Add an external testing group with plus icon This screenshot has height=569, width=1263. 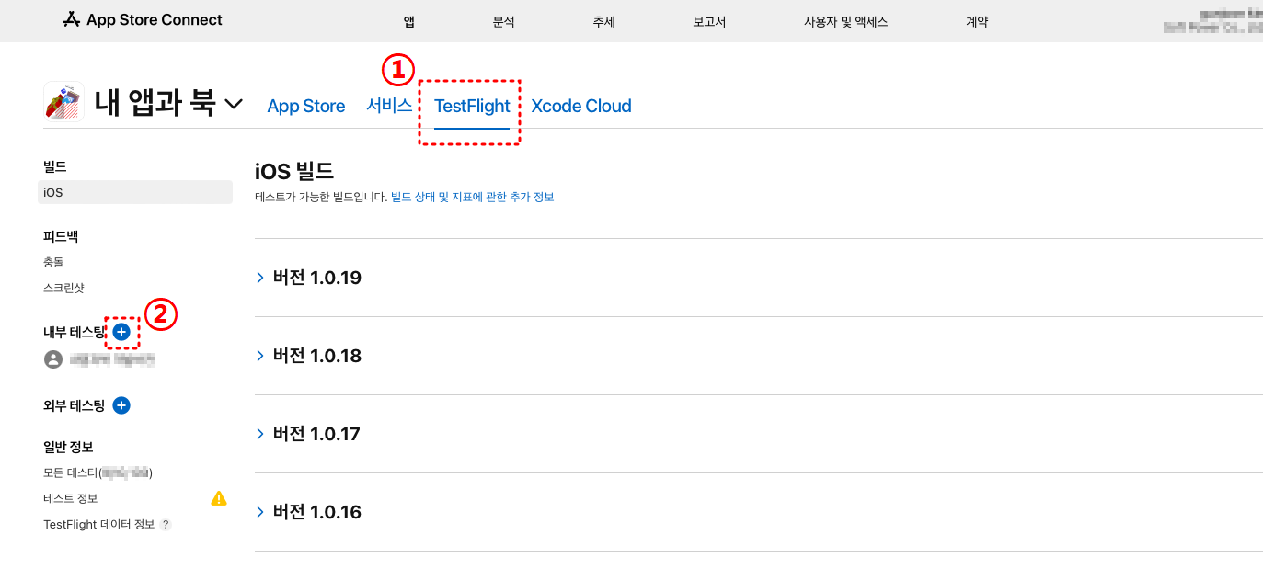coord(121,405)
